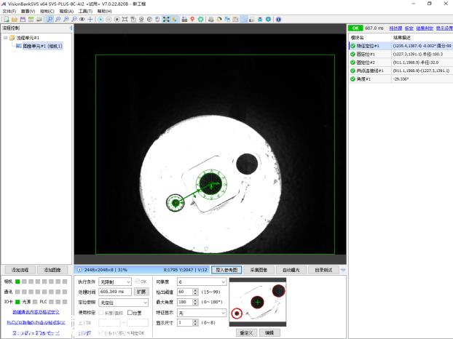The width and height of the screenshot is (453, 339).
Task: Click the 光源 grey status indicator
Action: click(35, 302)
